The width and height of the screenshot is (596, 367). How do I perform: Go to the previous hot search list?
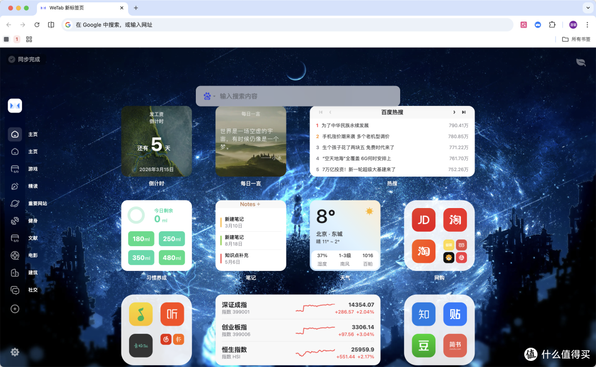pos(331,112)
